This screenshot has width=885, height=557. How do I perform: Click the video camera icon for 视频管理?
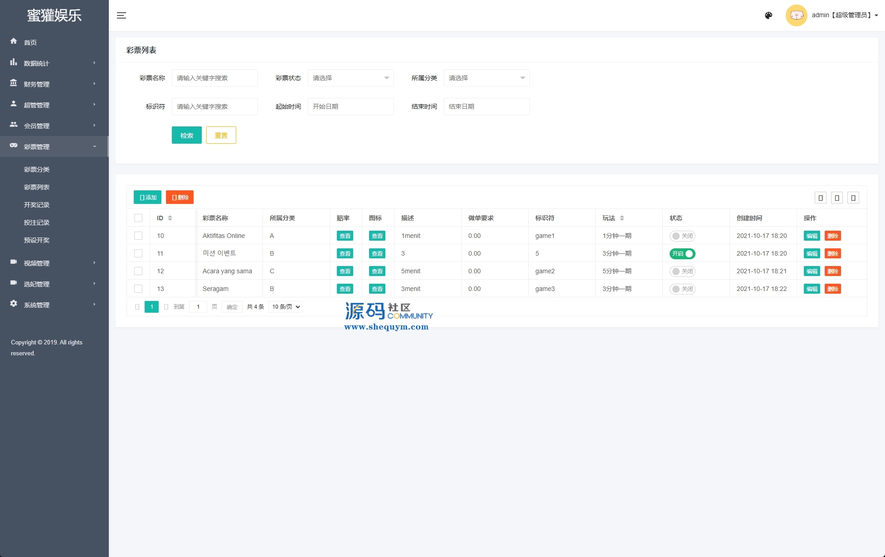(14, 262)
